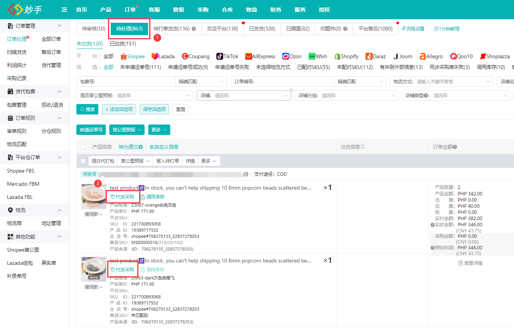Play the 1分钟教程 tutorial icon

[x=436, y=28]
